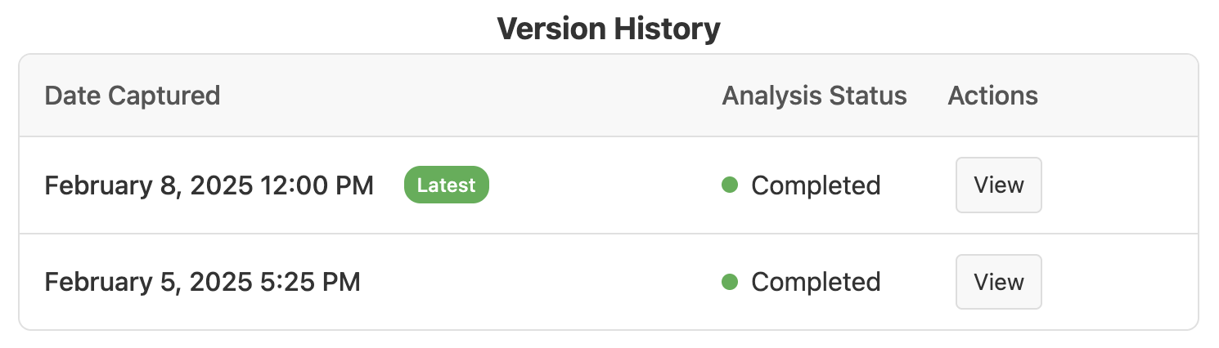The image size is (1219, 348).
Task: Click the Actions column header
Action: 992,96
